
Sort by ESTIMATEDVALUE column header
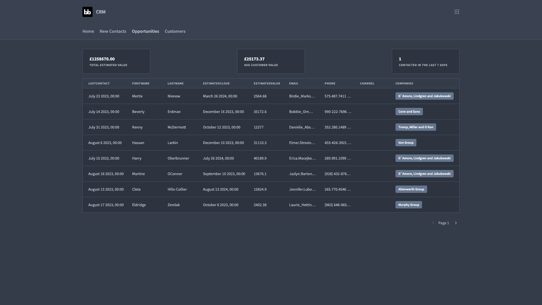tap(267, 83)
